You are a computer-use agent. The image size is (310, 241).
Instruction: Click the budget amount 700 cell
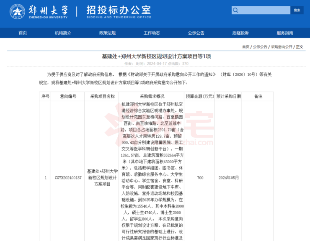pyautogui.click(x=200, y=178)
